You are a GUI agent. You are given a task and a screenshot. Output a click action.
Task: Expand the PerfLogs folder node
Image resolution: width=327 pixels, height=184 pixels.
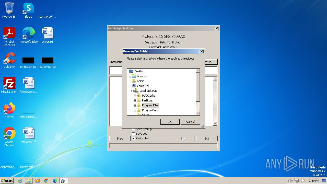pyautogui.click(x=135, y=100)
